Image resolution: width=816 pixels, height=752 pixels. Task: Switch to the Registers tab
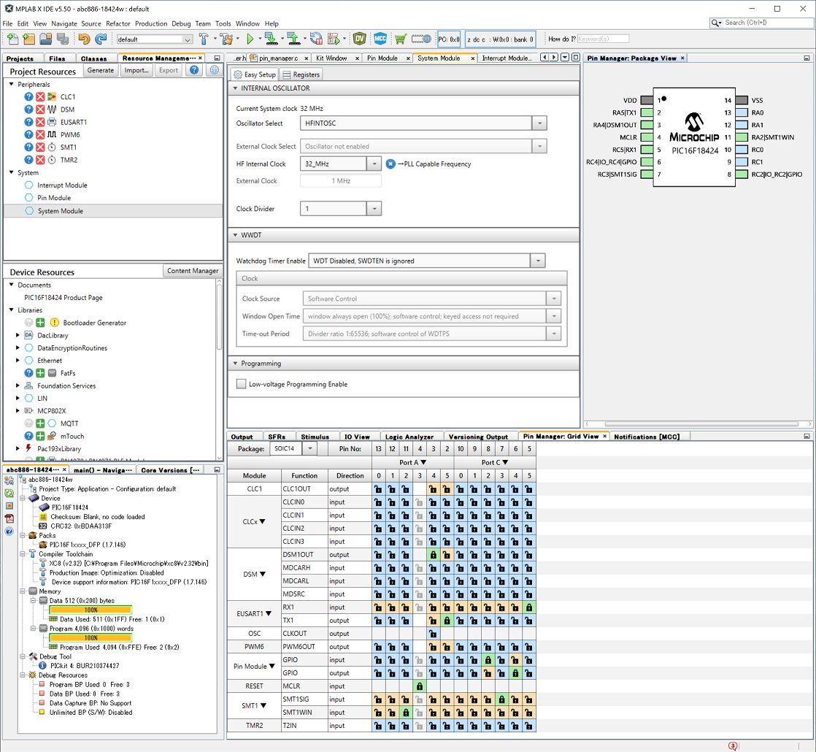301,74
